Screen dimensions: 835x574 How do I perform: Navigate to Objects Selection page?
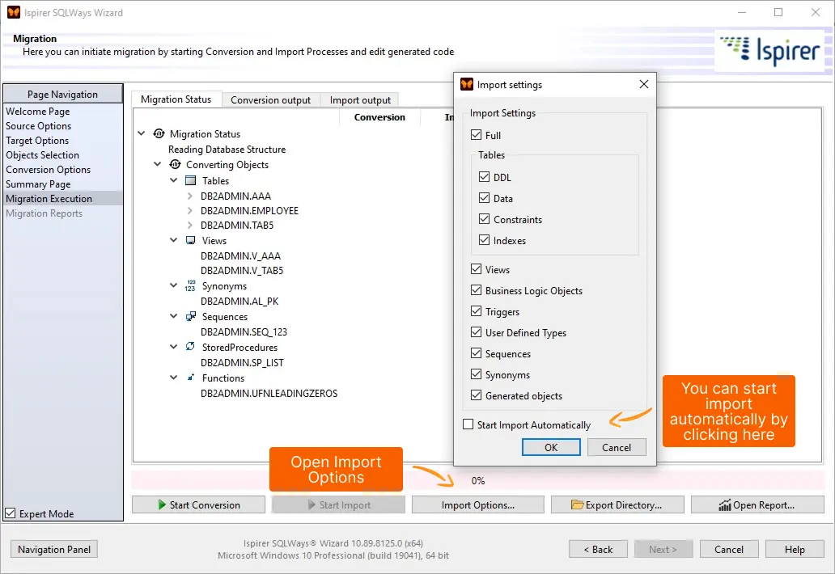[x=43, y=154]
